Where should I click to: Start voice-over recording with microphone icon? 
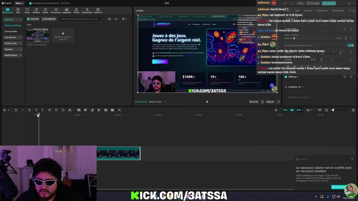[276, 110]
